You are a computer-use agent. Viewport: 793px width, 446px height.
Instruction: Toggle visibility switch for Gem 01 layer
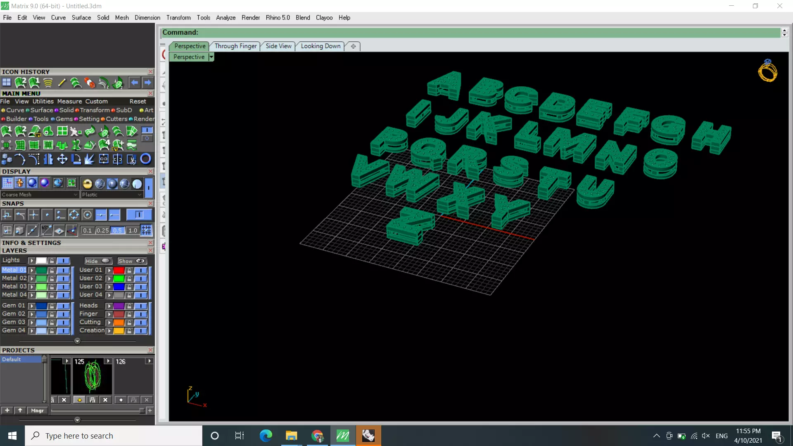pyautogui.click(x=63, y=306)
